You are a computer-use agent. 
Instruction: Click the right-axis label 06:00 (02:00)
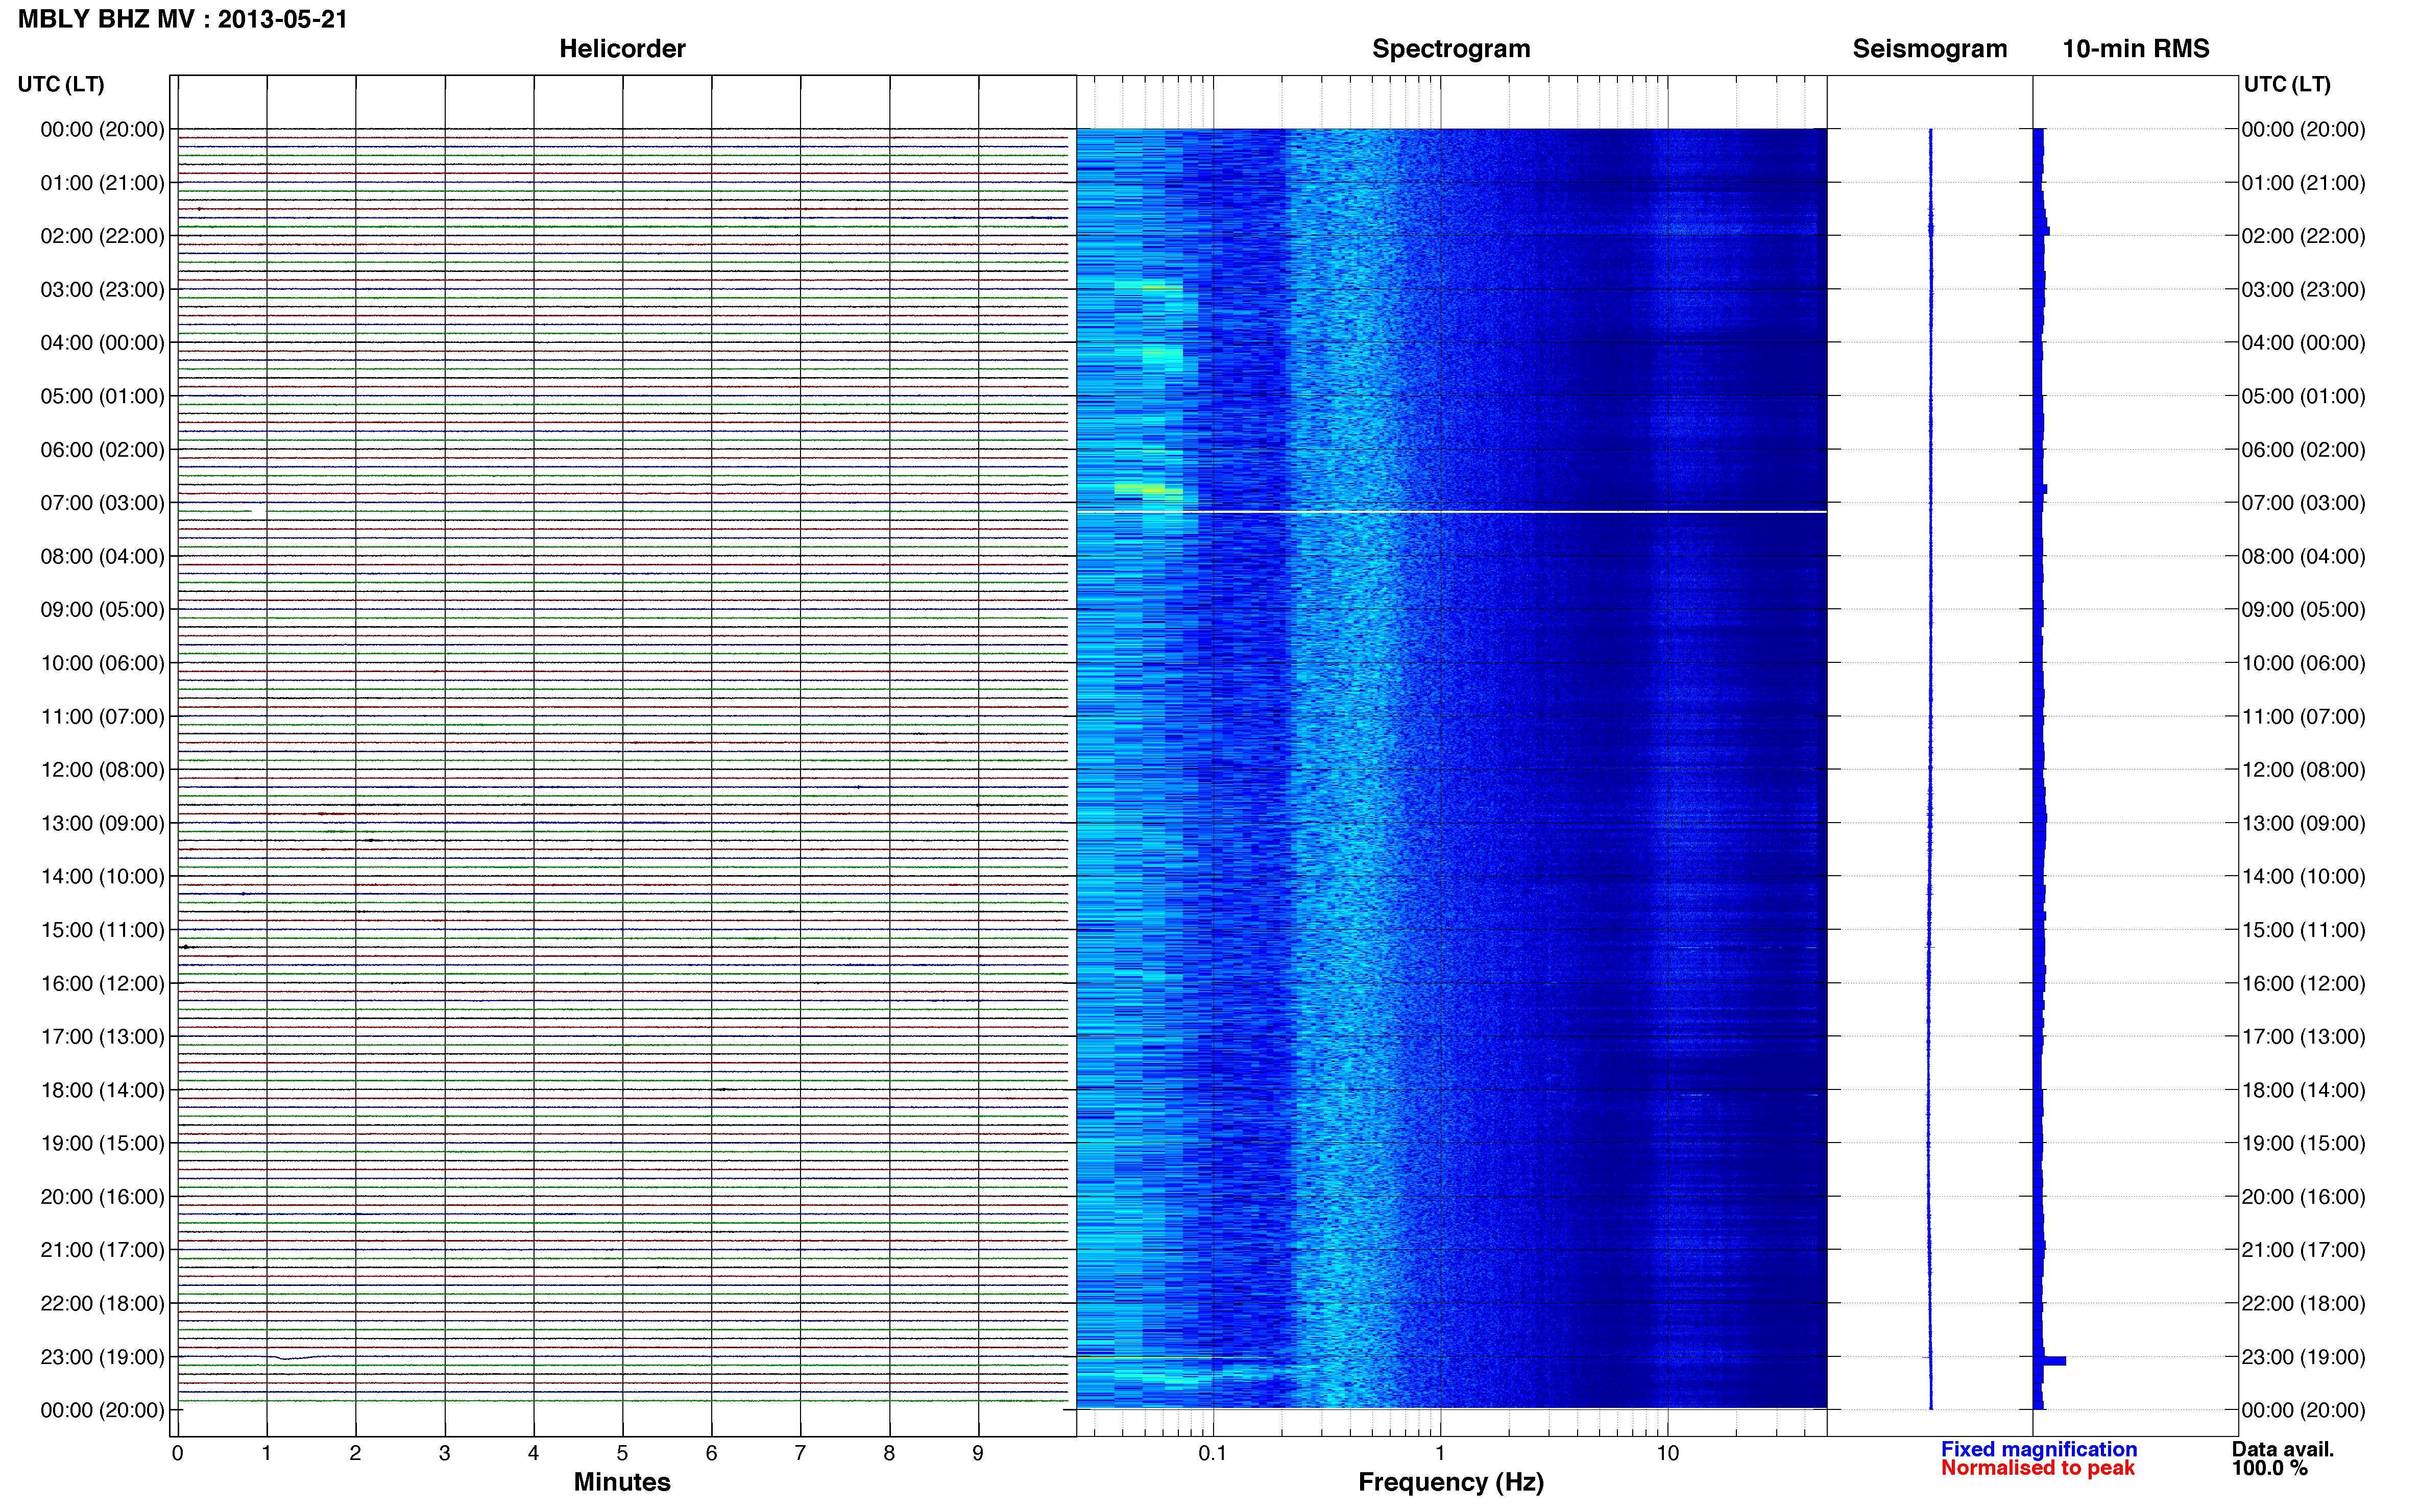pos(2303,450)
